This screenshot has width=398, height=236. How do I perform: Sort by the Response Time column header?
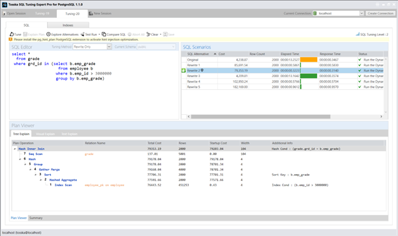click(x=338, y=54)
